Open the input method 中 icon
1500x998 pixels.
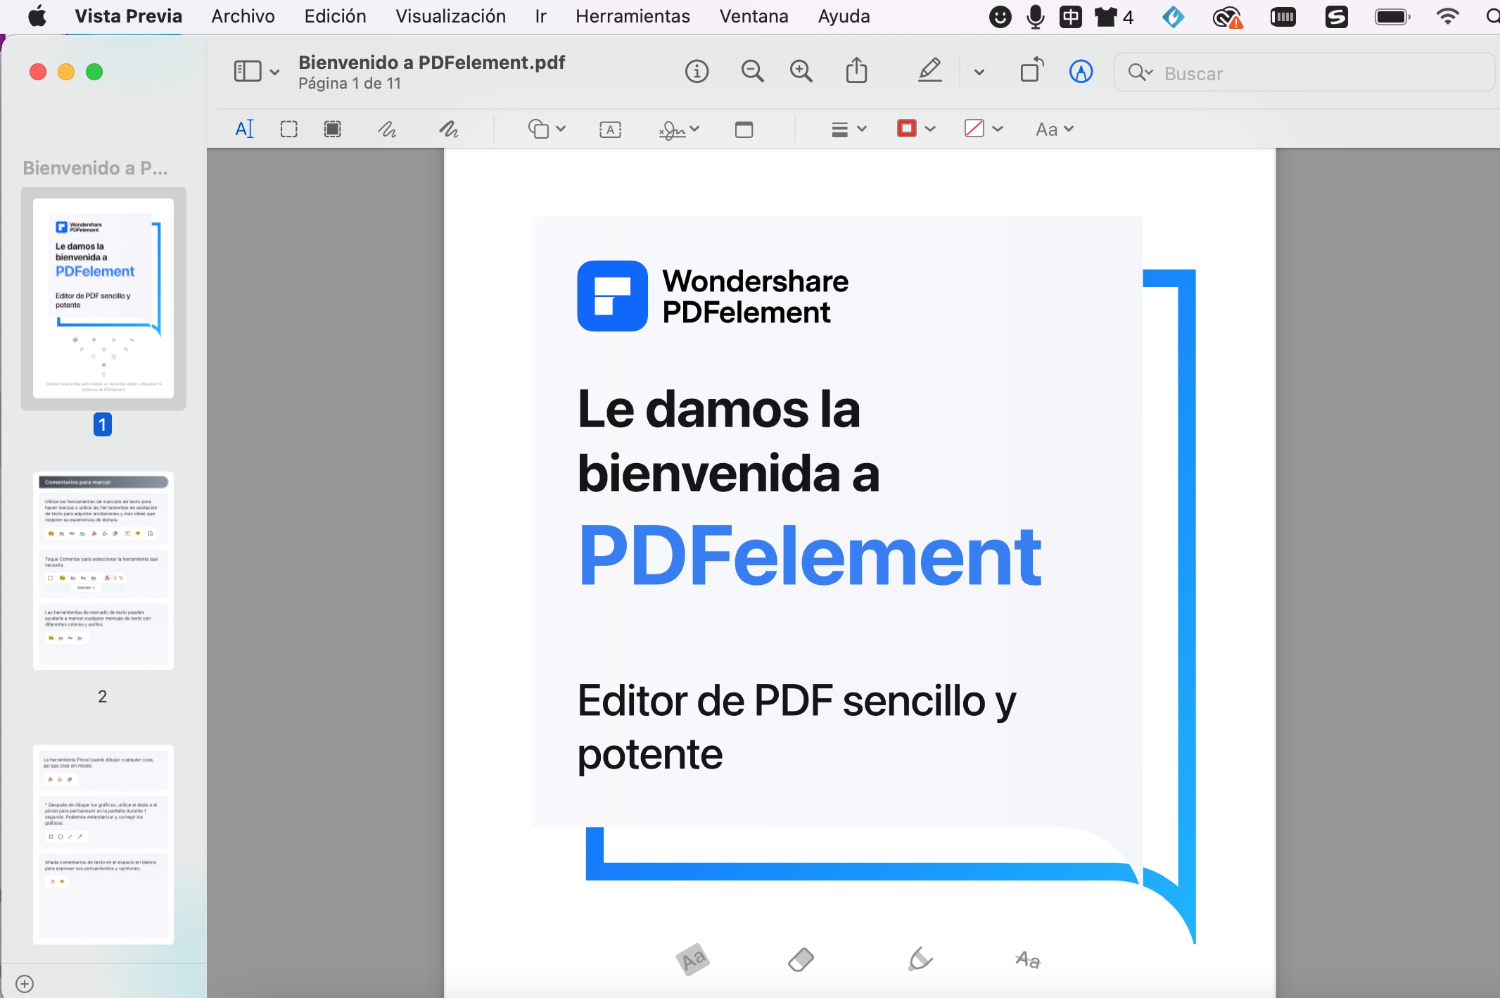tap(1070, 16)
